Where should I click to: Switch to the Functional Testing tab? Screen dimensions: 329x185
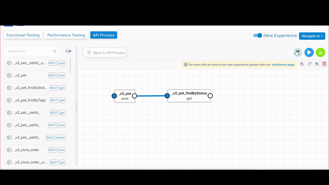coord(23,35)
